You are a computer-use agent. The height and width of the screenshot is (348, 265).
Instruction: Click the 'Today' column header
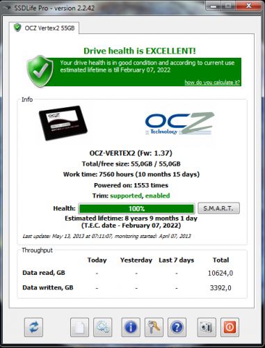click(97, 260)
